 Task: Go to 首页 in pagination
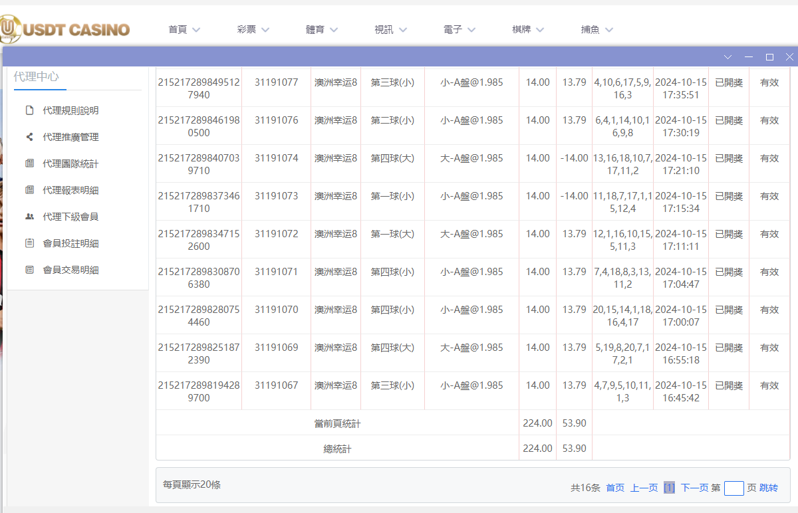[614, 488]
